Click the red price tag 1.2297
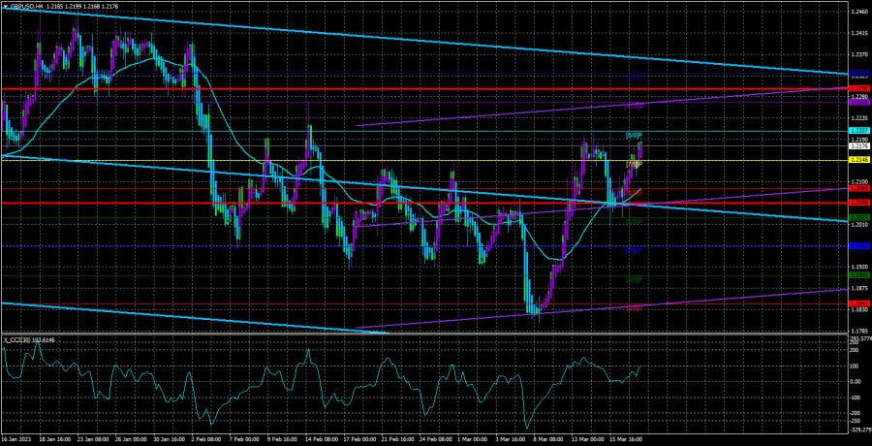The width and height of the screenshot is (872, 446). pyautogui.click(x=859, y=88)
